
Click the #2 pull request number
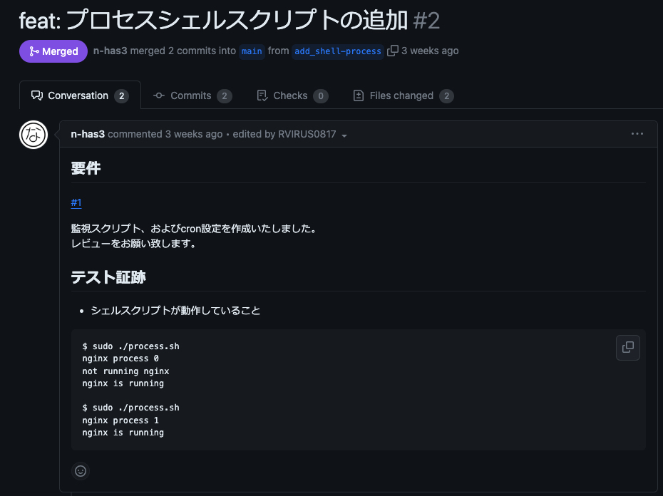click(x=428, y=21)
